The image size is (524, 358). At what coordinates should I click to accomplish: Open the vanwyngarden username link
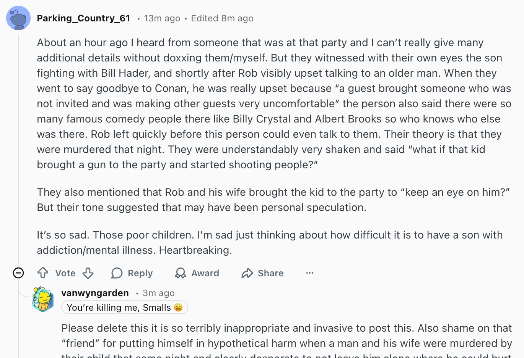(95, 293)
